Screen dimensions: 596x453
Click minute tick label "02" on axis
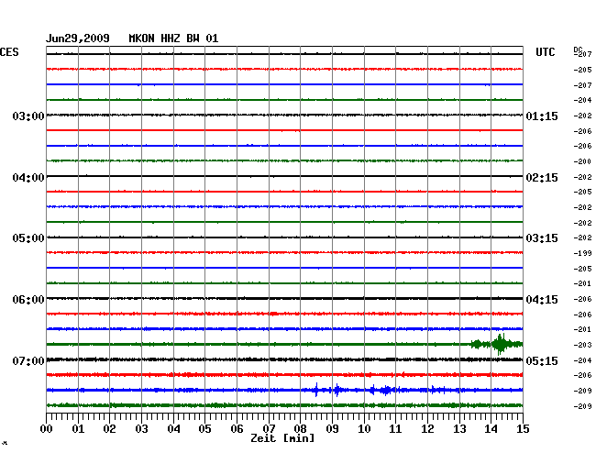pos(109,429)
